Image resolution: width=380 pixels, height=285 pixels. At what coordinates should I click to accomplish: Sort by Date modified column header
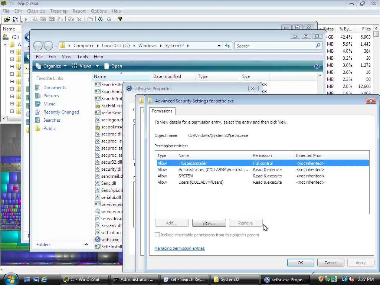[x=173, y=76]
